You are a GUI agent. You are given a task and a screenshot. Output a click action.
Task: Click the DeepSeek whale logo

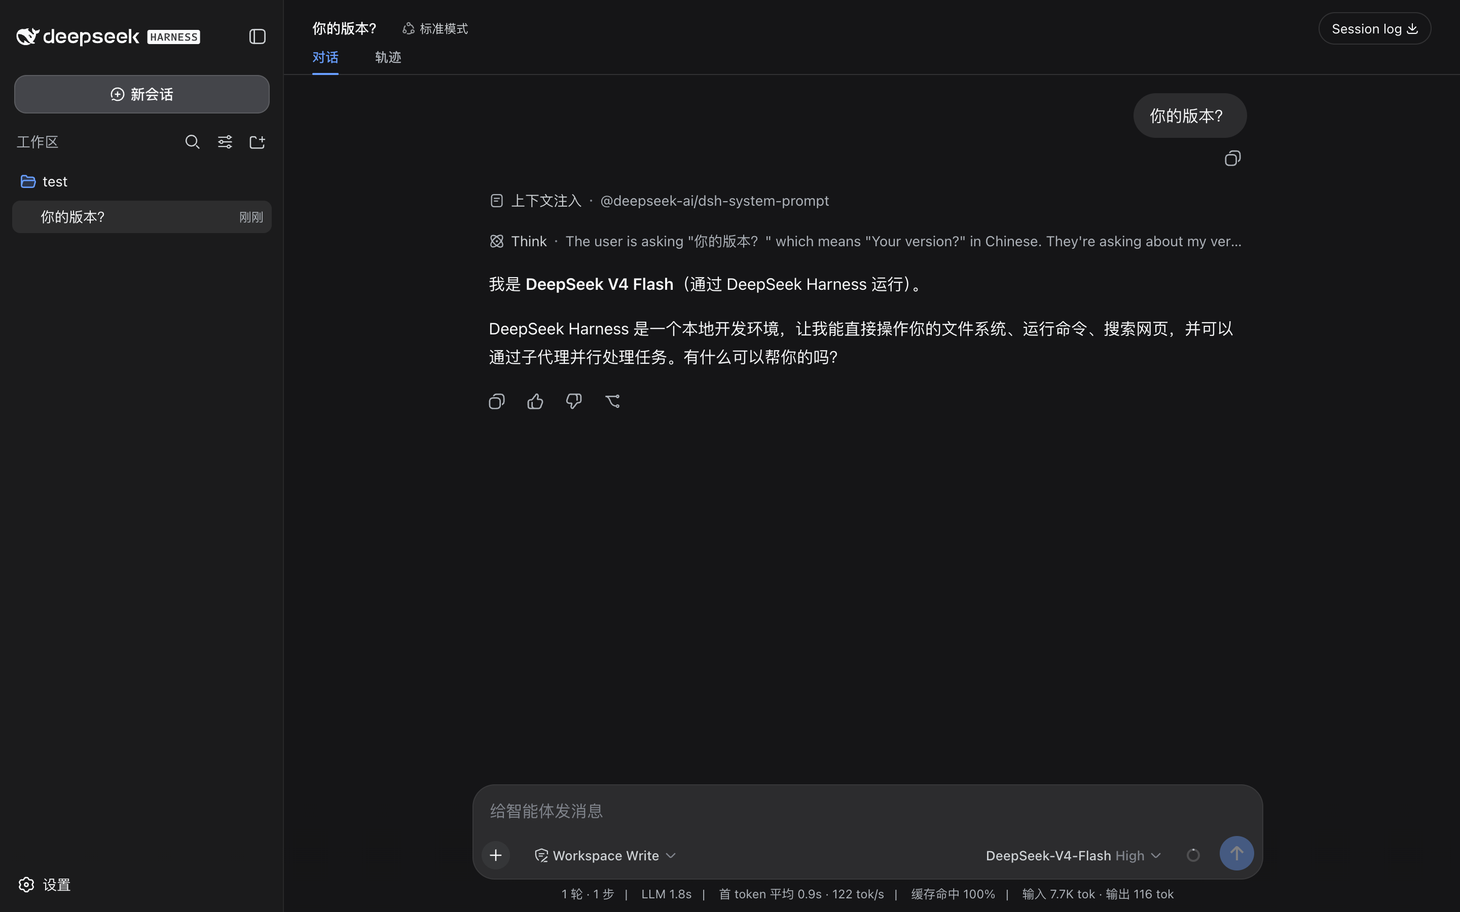pyautogui.click(x=27, y=36)
